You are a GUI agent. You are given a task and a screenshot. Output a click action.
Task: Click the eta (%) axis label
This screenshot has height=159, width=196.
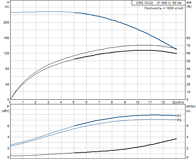point(189,5)
